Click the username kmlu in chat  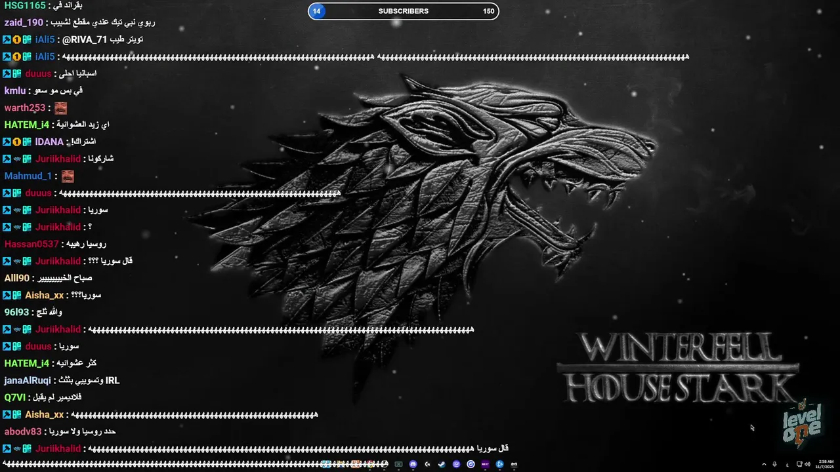[15, 90]
